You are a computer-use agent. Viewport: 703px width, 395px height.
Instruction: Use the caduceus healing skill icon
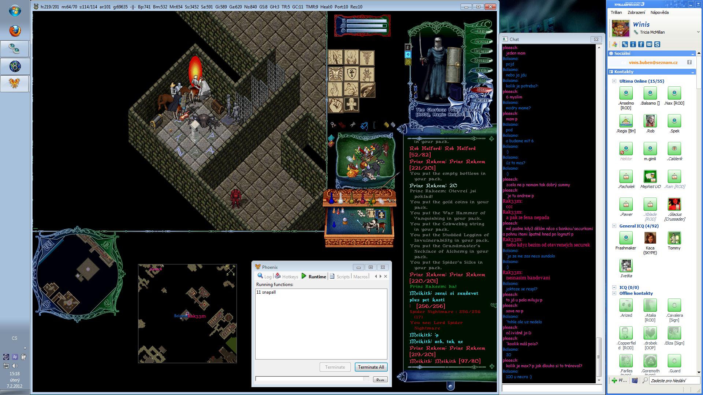[367, 57]
